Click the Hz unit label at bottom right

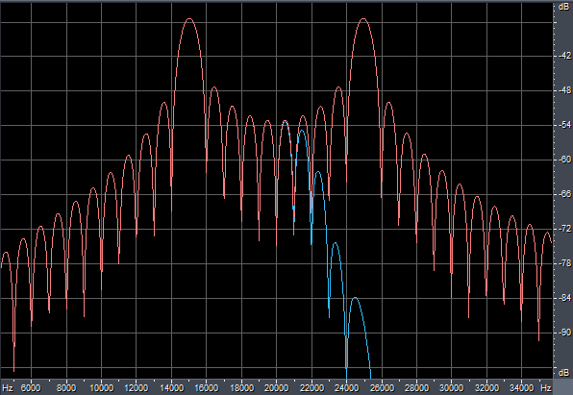tap(546, 387)
